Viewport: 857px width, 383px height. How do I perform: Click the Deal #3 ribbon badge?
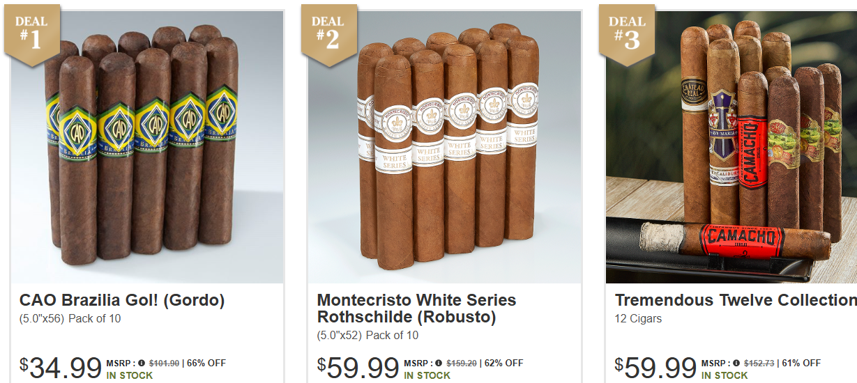(x=627, y=35)
